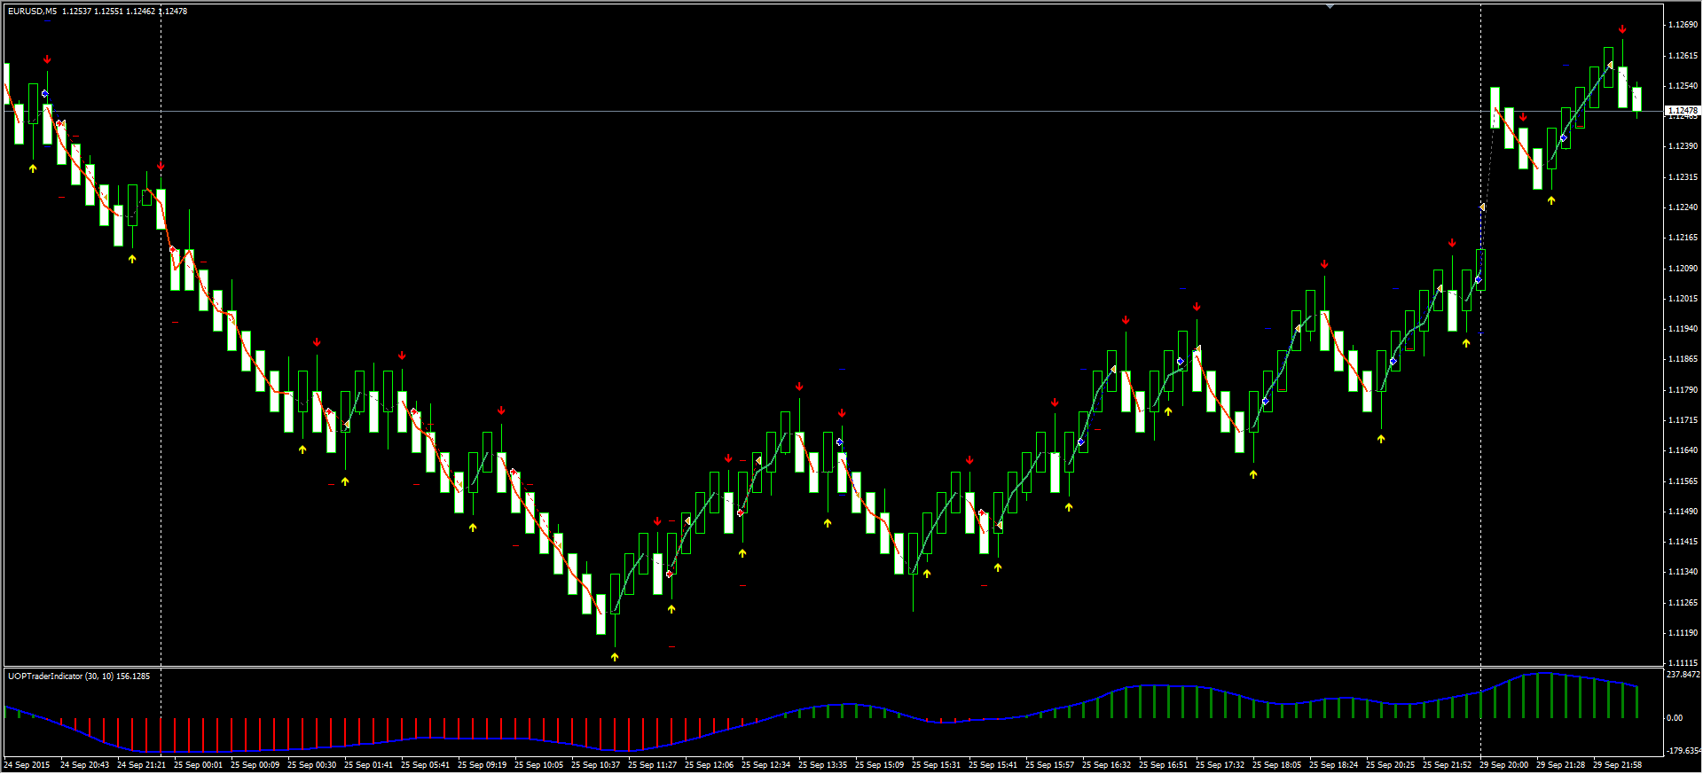Click price scale value 1.12090
The image size is (1703, 774).
1683,268
